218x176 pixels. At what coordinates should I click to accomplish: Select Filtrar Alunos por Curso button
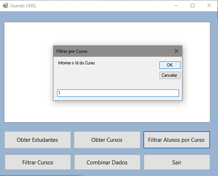pyautogui.click(x=177, y=140)
